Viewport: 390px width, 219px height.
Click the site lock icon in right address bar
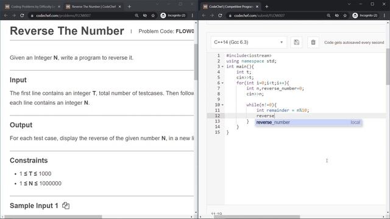tap(230, 15)
